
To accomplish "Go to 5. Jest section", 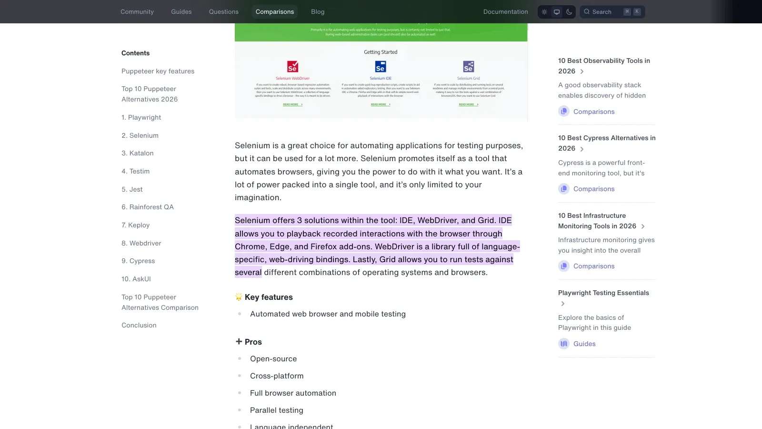I will pyautogui.click(x=132, y=189).
